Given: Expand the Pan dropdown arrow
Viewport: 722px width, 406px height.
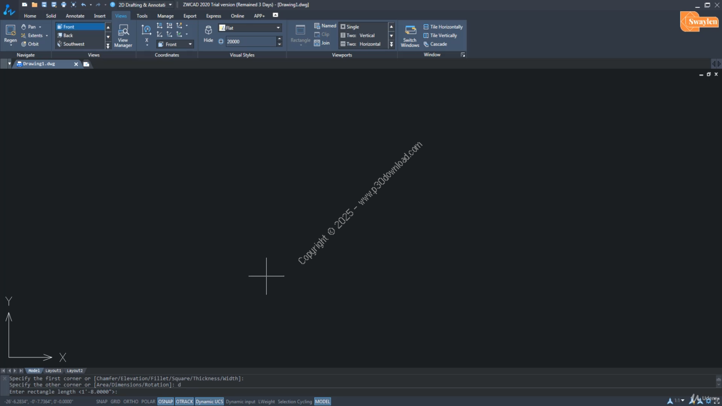Looking at the screenshot, I should click(40, 27).
